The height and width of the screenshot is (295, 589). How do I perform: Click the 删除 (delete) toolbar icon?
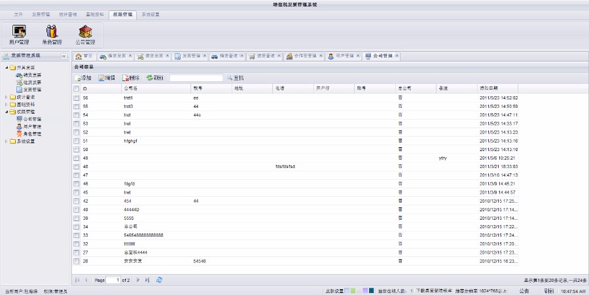tap(131, 78)
